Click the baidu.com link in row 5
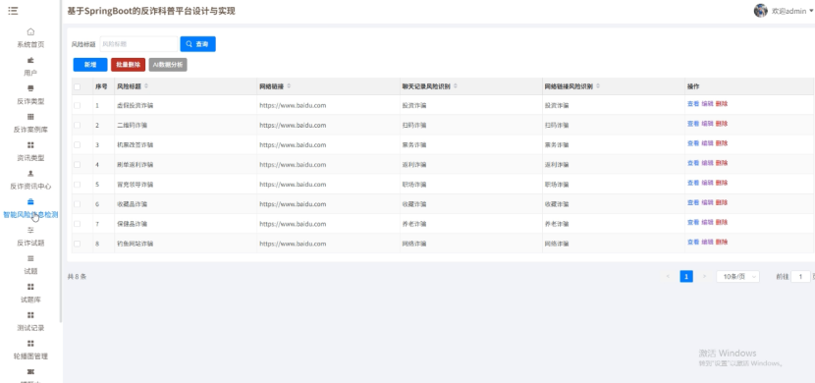The width and height of the screenshot is (815, 383). (293, 185)
